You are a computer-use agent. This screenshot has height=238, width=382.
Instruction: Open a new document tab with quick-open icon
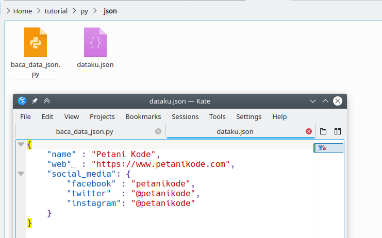[x=323, y=131]
